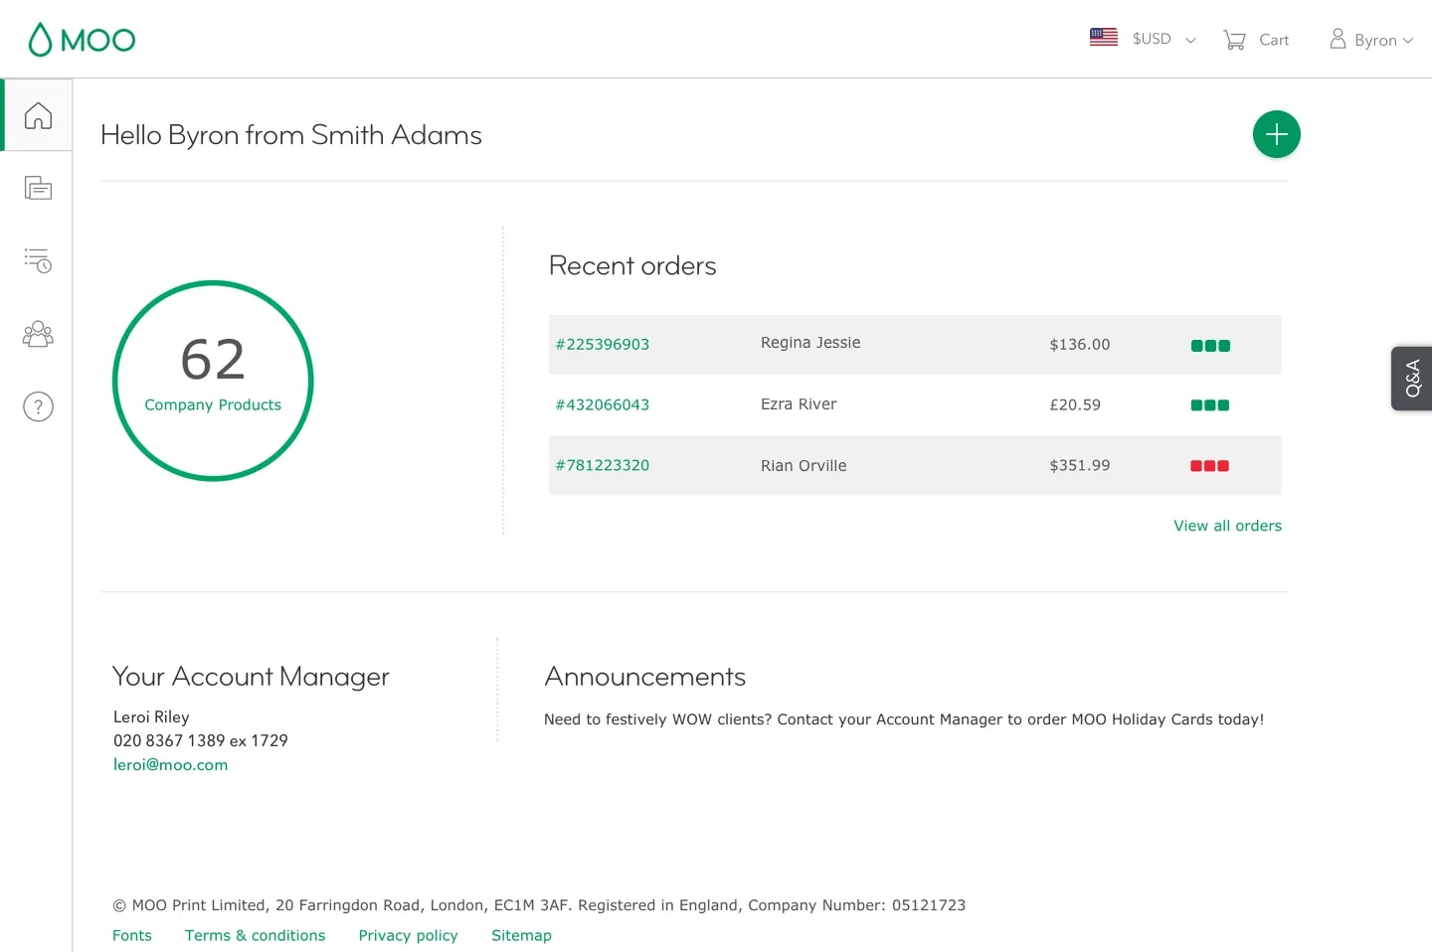
Task: Open the products sidebar icon
Action: pyautogui.click(x=38, y=188)
